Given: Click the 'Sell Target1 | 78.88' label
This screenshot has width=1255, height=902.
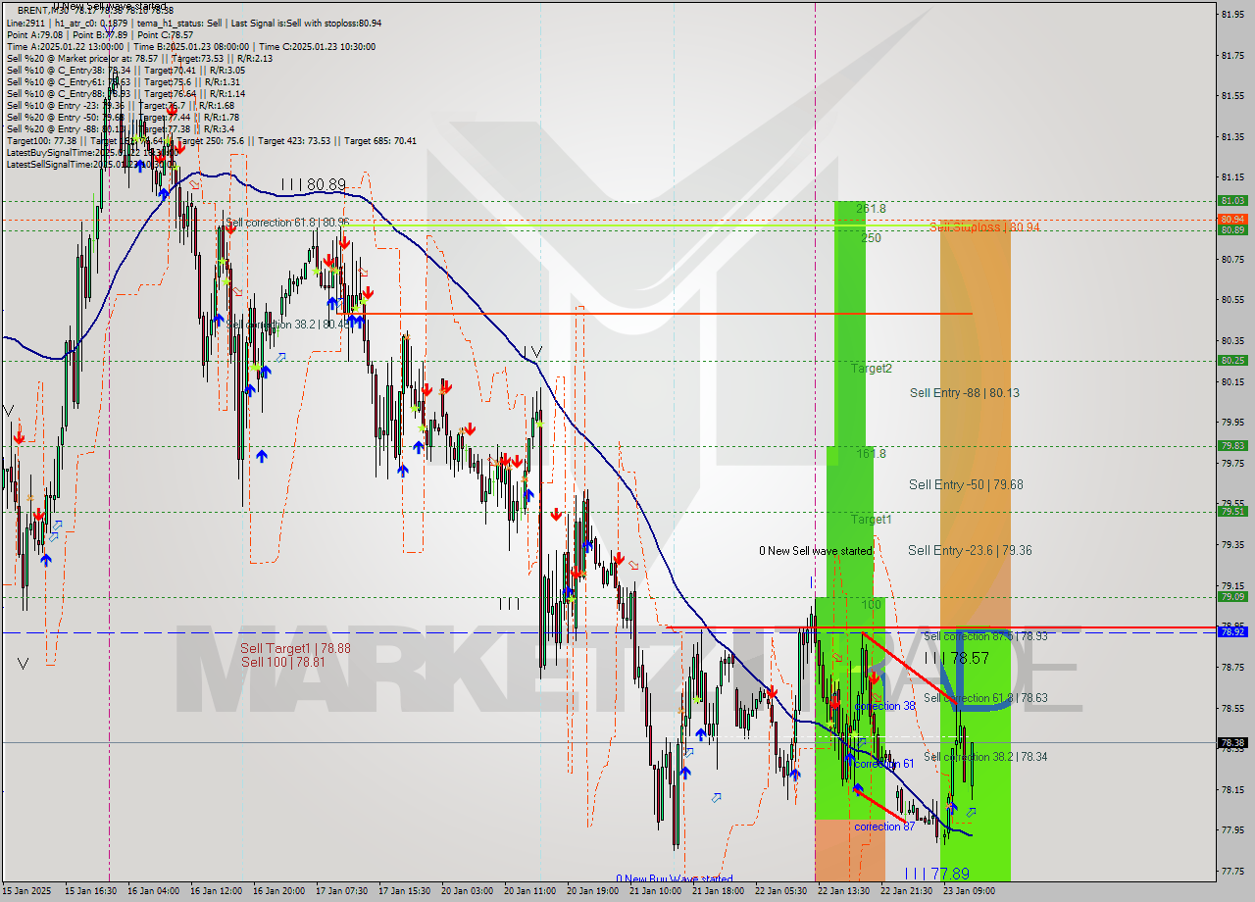Looking at the screenshot, I should (295, 648).
